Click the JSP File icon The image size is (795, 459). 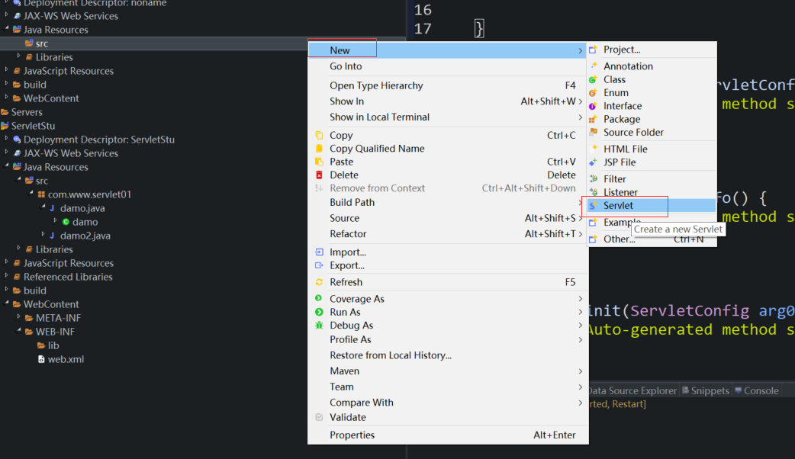[594, 162]
